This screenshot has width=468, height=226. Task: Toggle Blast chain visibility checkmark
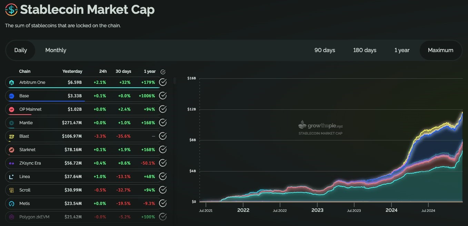point(163,136)
